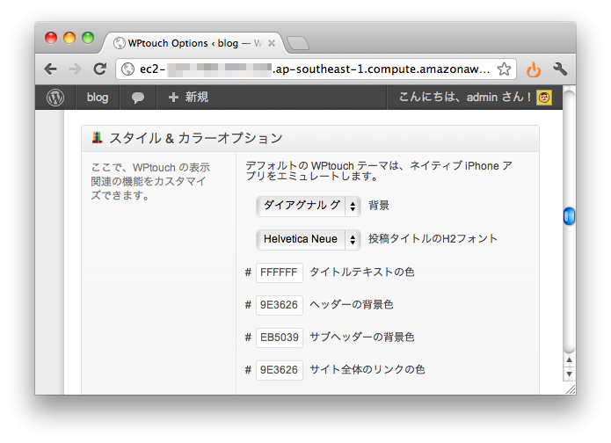Screen dimensions: 611x443
Task: Open comments via the speech bubble icon
Action: pos(137,98)
